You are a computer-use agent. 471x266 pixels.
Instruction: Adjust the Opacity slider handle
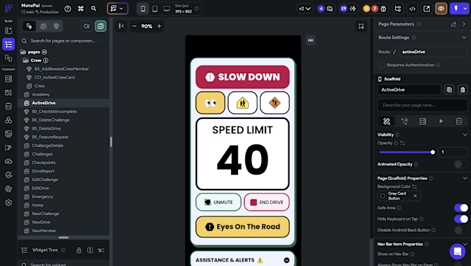(432, 152)
